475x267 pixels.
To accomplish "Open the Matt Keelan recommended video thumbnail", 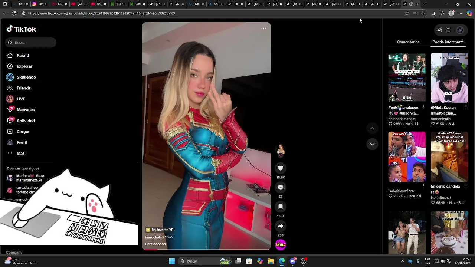I will tap(449, 78).
